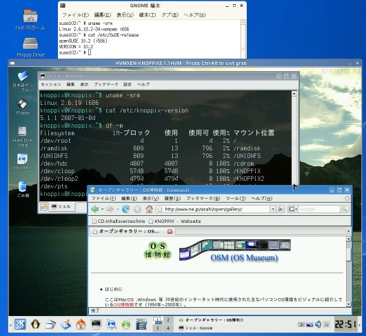Launch the green Iceweasel globe icon in the panel

[126, 324]
